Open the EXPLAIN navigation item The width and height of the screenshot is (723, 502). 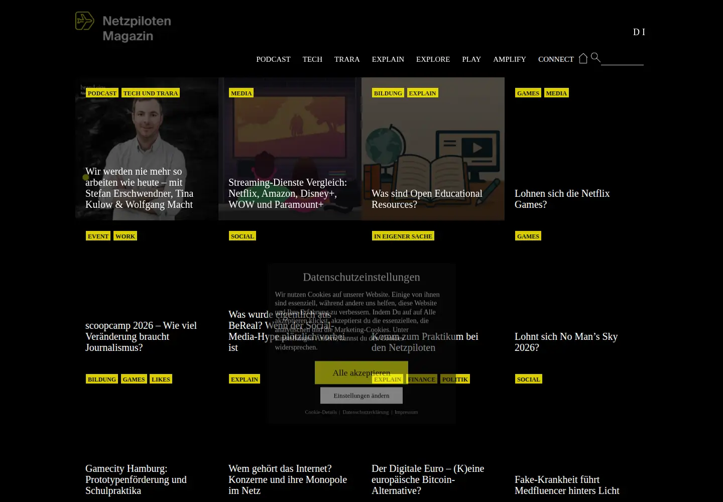[388, 59]
